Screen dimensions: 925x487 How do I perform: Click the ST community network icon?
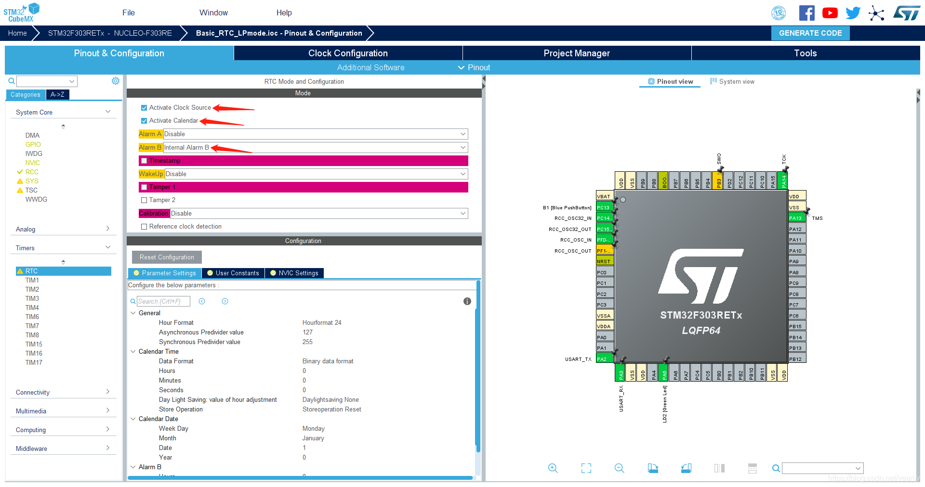click(876, 13)
